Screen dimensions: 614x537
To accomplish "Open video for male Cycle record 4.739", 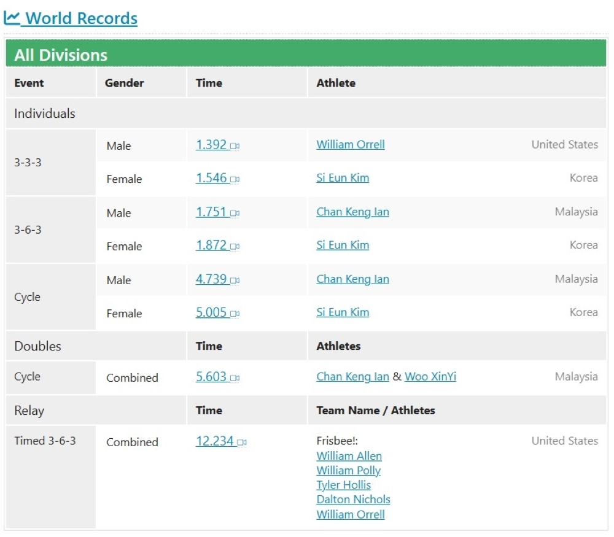I will click(235, 280).
